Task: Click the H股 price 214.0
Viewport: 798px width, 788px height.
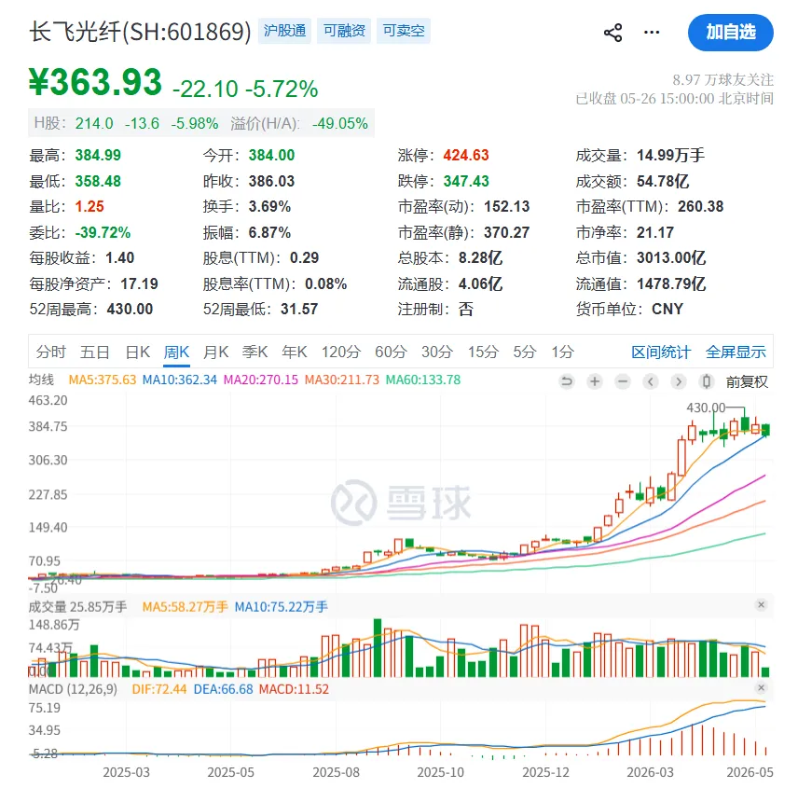Action: (x=94, y=123)
